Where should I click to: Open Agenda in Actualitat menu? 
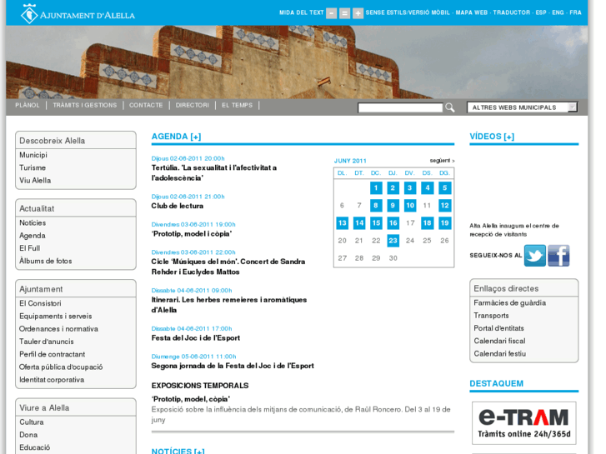click(x=33, y=236)
